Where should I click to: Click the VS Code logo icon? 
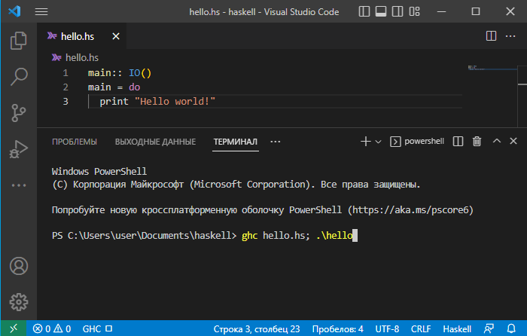point(14,11)
